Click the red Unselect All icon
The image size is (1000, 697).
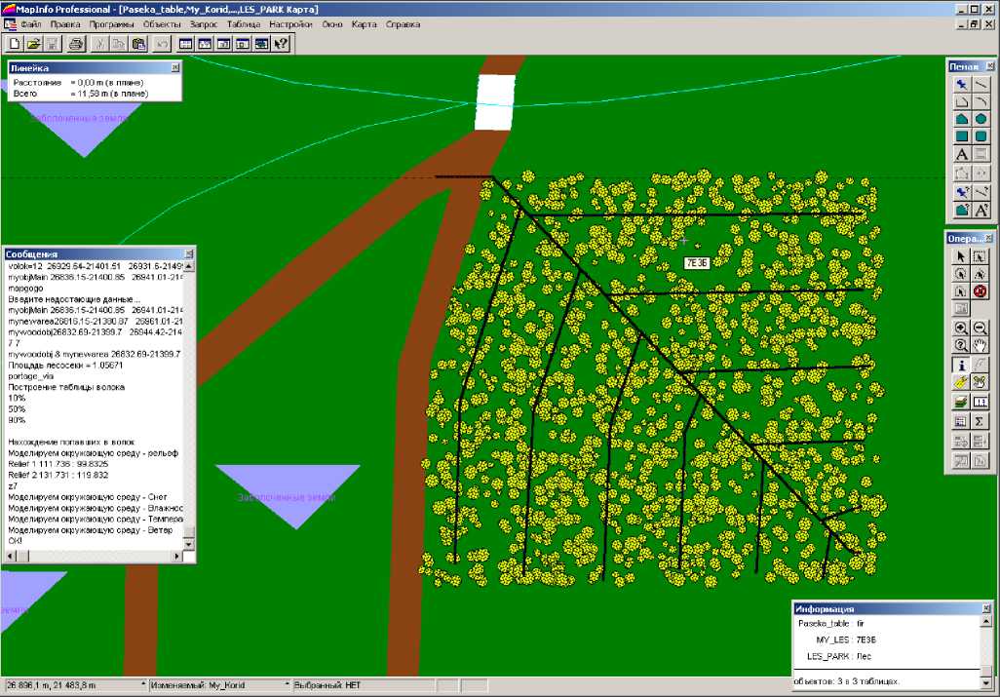[980, 291]
